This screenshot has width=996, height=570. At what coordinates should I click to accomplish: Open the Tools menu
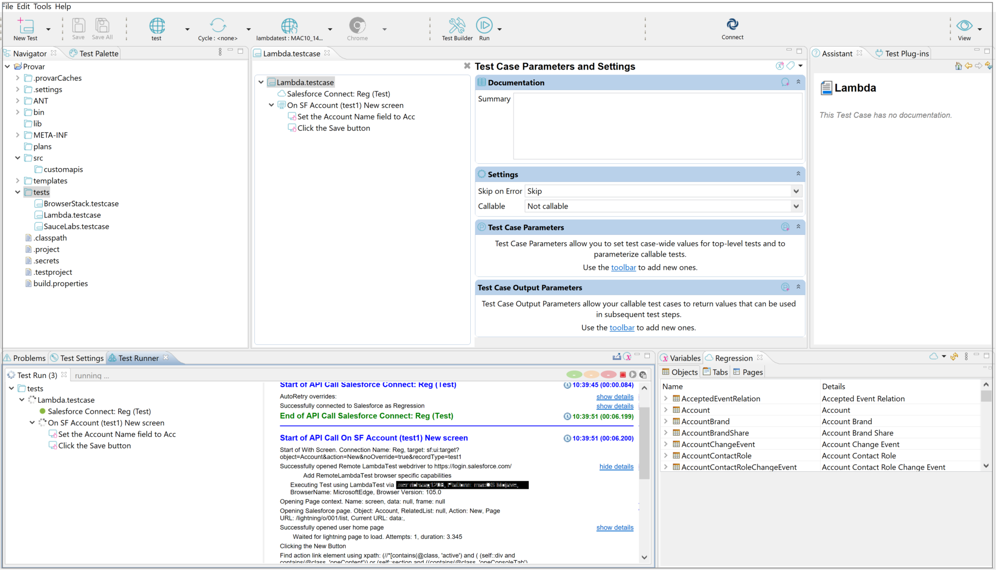41,6
